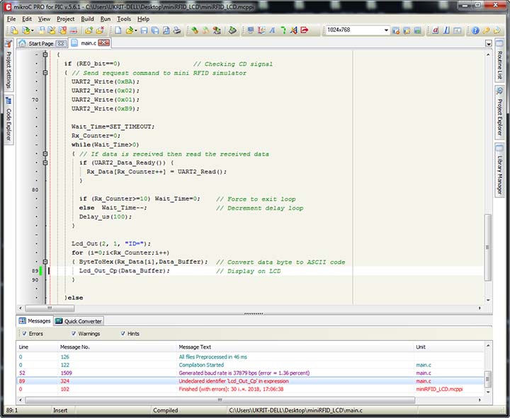This screenshot has height=418, width=510.
Task: Toggle the Warnings checkbox in Messages
Action: click(72, 334)
